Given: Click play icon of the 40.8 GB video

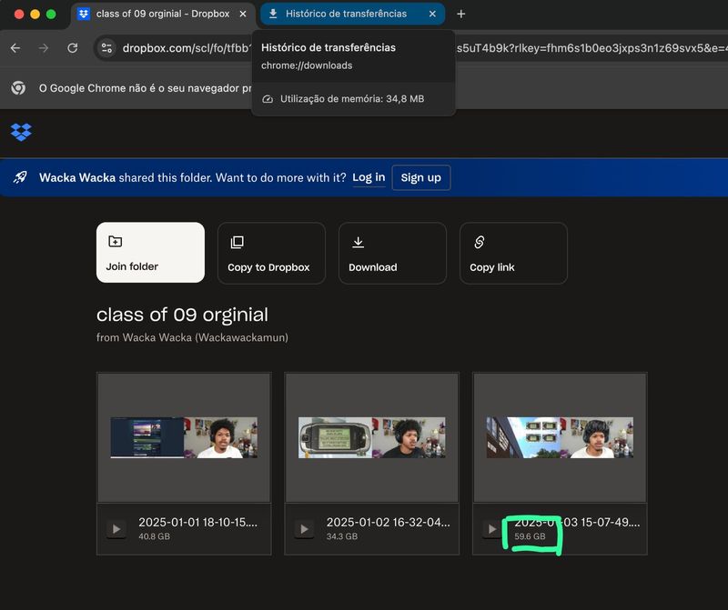Looking at the screenshot, I should (x=116, y=529).
